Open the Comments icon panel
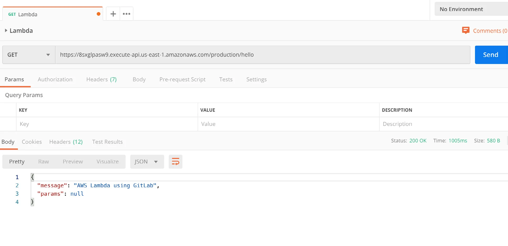508x246 pixels. click(x=466, y=30)
